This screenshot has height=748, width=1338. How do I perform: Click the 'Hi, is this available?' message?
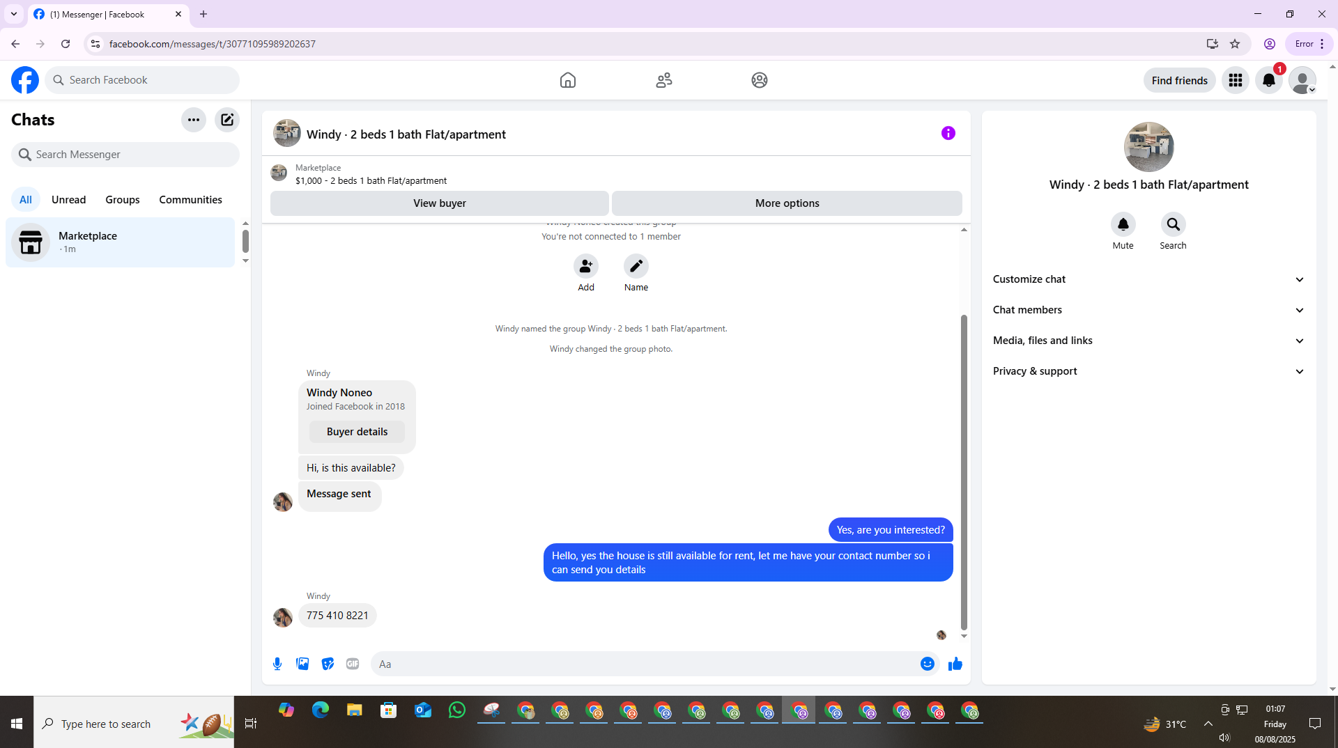tap(351, 468)
